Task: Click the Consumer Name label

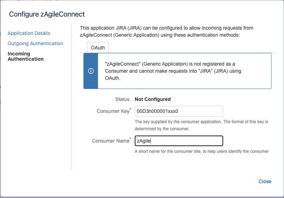Action: coord(110,141)
